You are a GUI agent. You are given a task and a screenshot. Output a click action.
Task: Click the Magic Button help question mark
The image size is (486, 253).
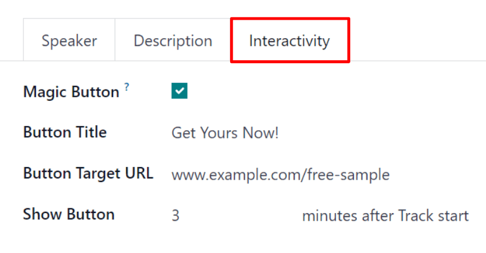coord(127,88)
